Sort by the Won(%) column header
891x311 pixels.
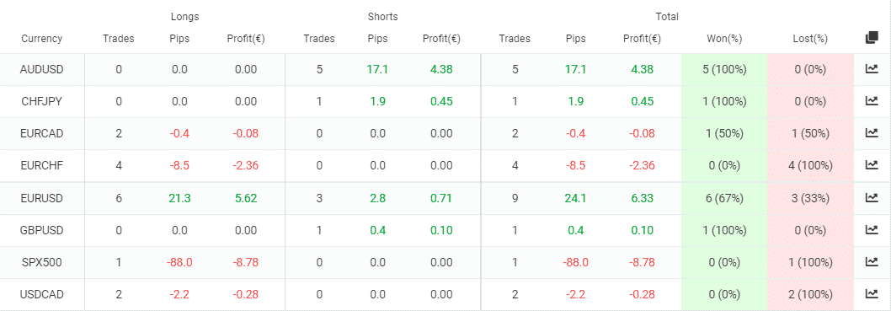[x=724, y=39]
